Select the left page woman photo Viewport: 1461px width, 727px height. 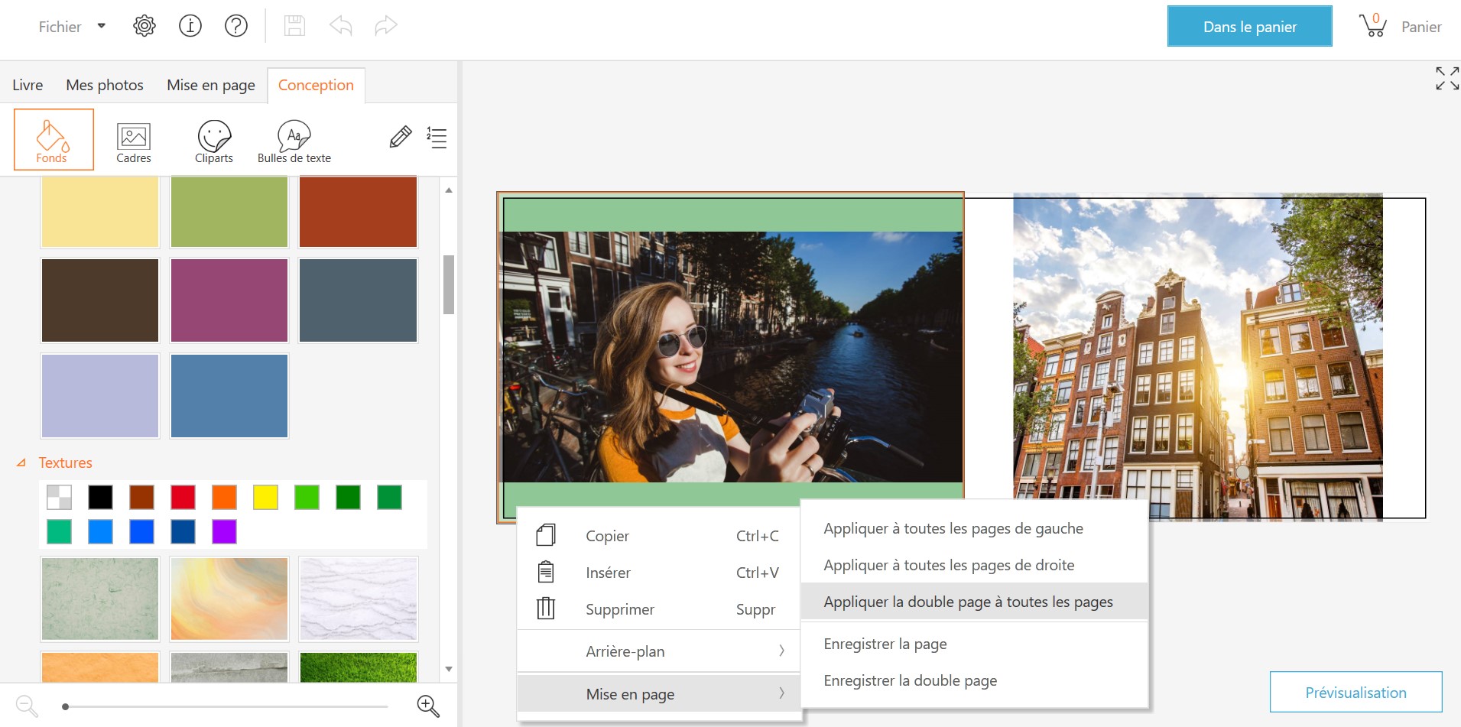pos(732,357)
